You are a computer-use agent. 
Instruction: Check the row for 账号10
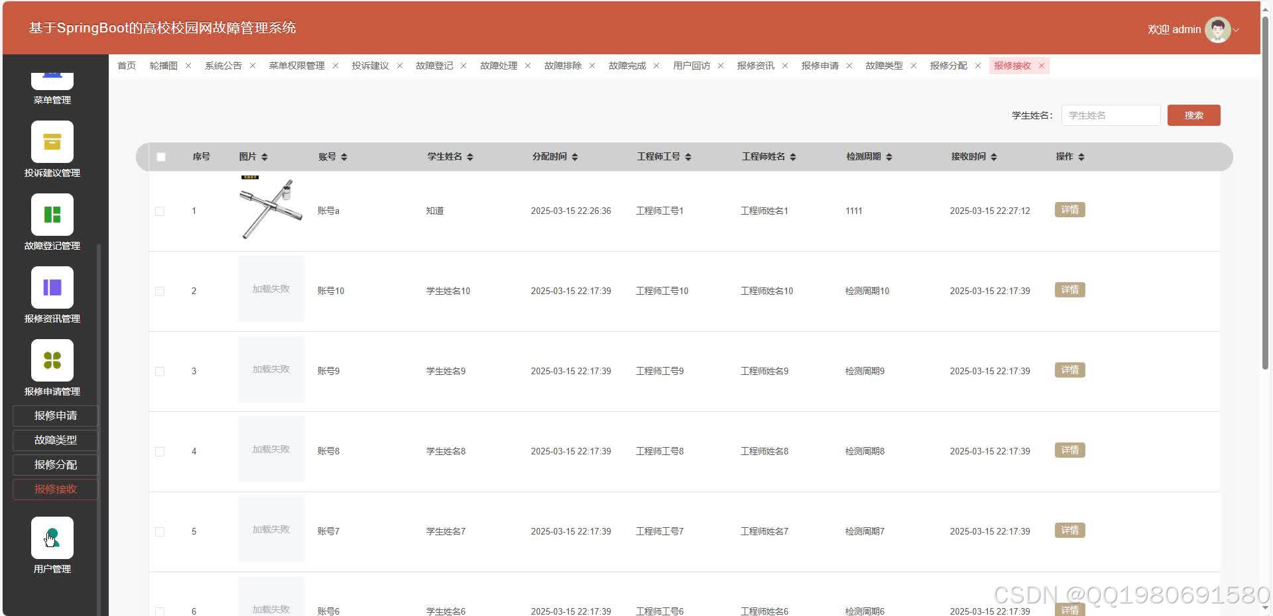(160, 291)
